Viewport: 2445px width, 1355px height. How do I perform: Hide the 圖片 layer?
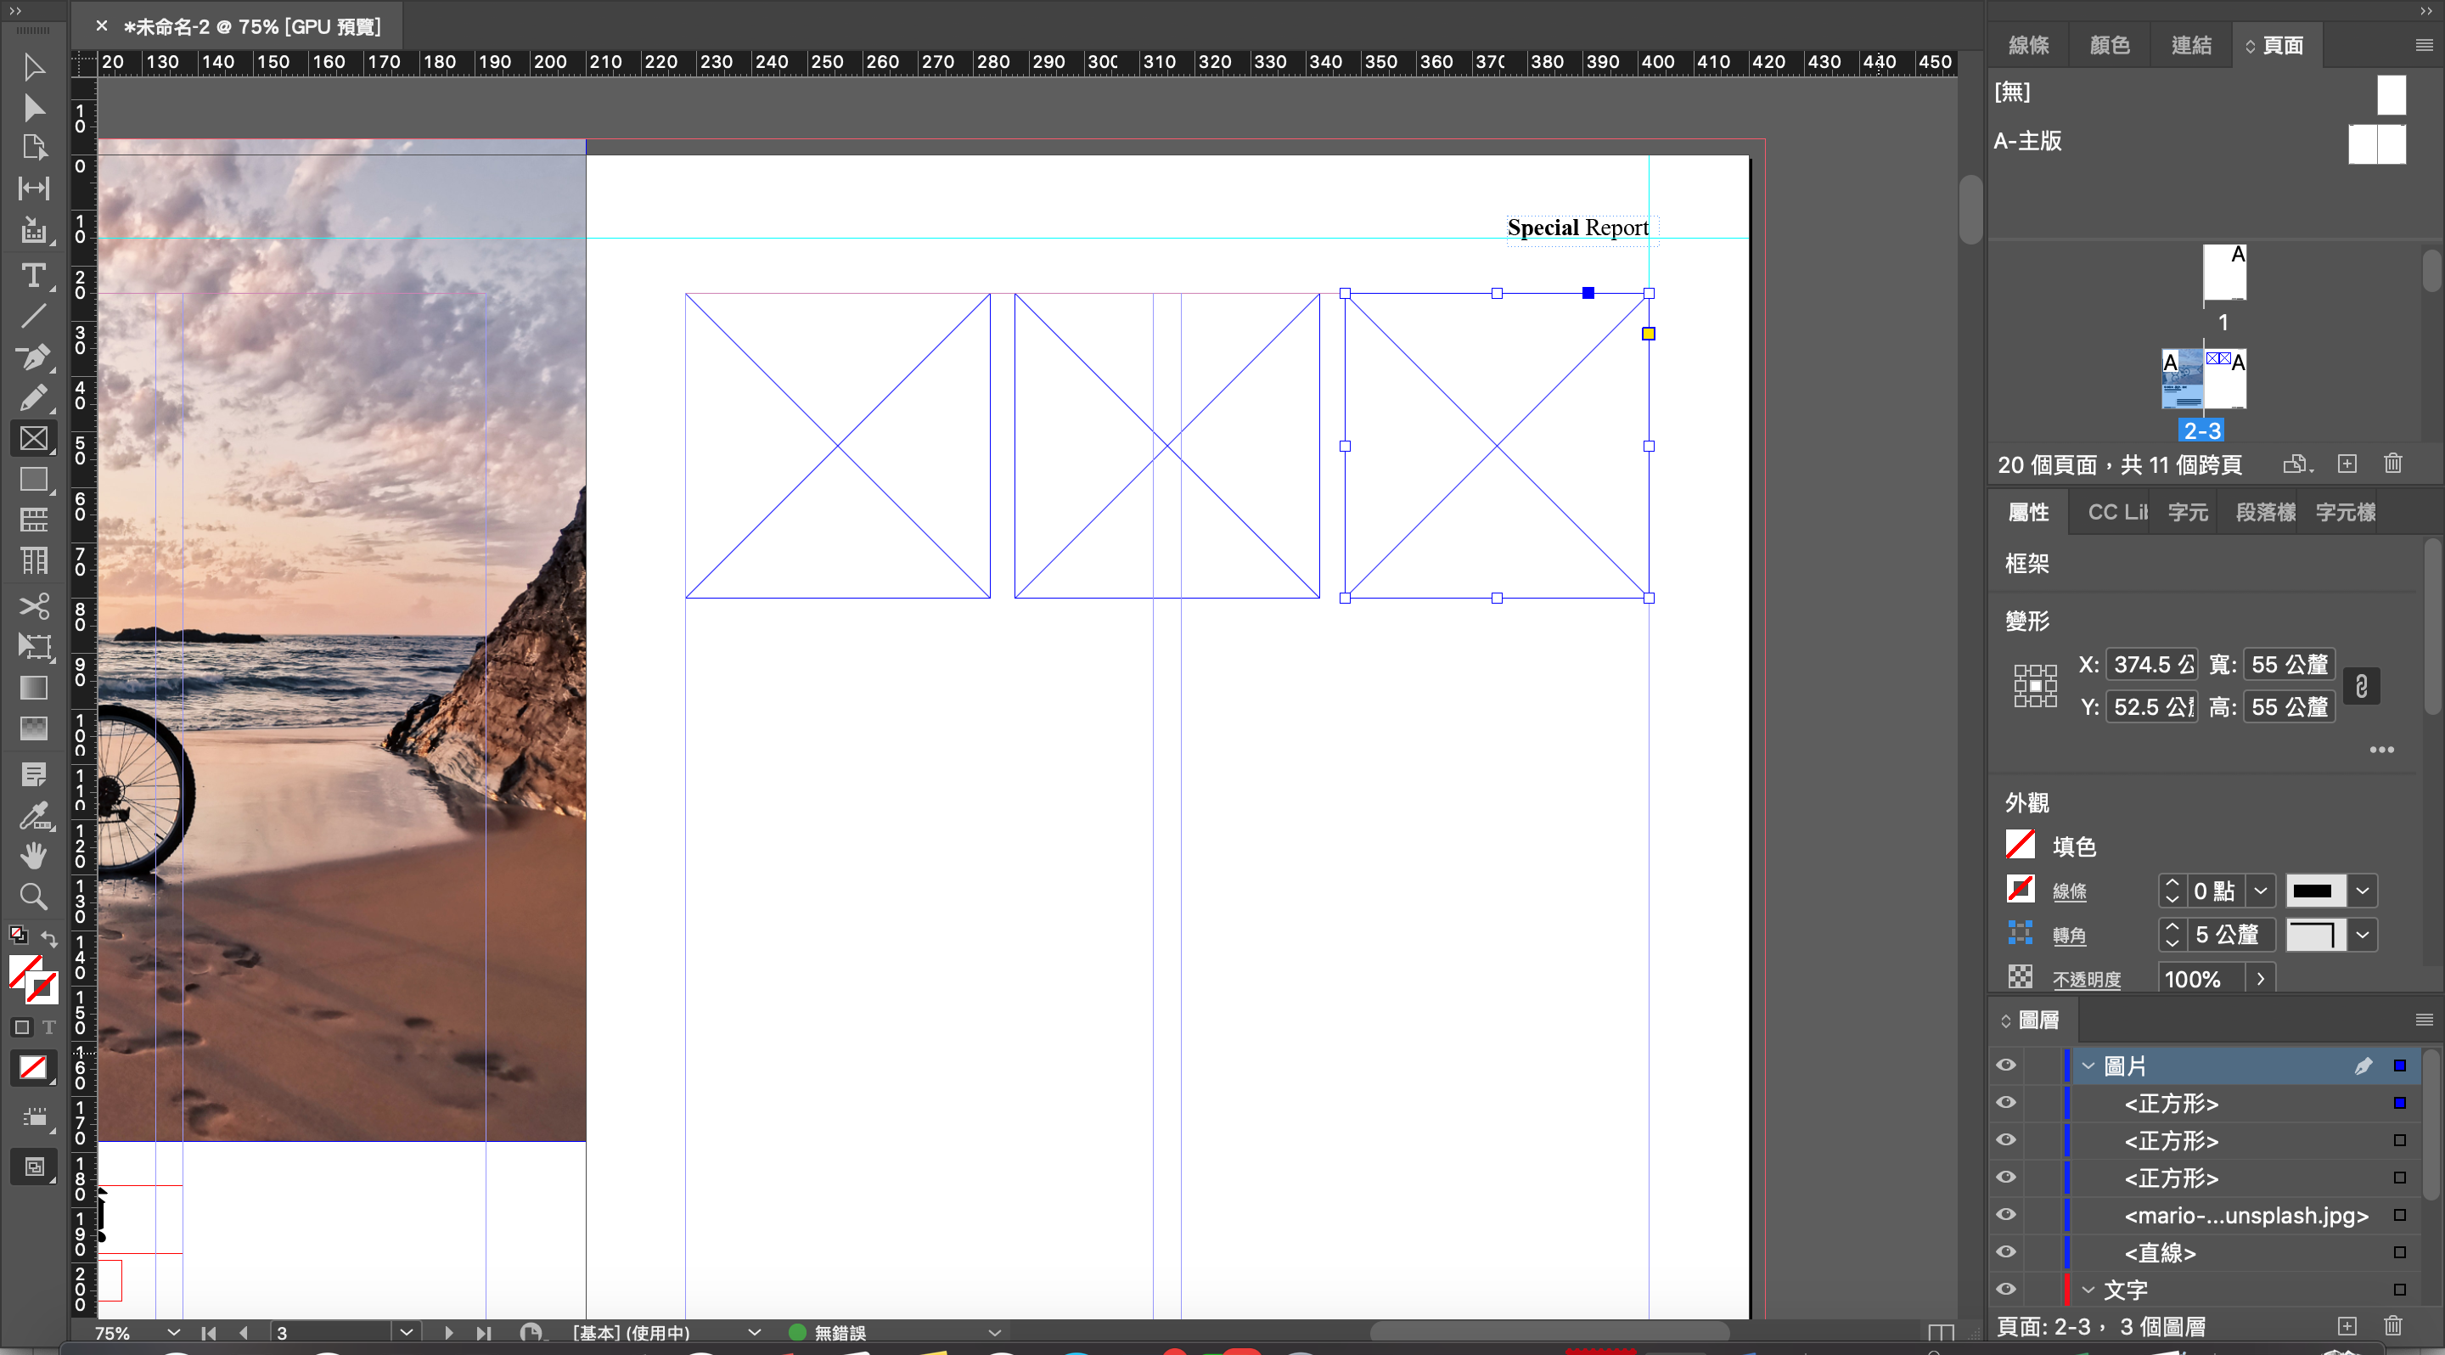[2005, 1065]
